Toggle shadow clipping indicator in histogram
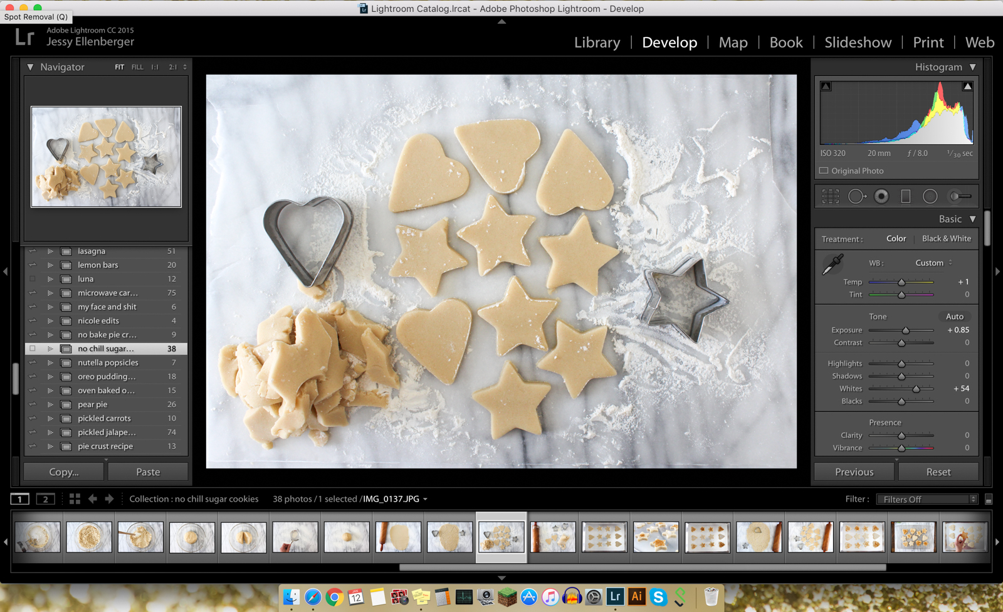The image size is (1003, 612). (826, 87)
